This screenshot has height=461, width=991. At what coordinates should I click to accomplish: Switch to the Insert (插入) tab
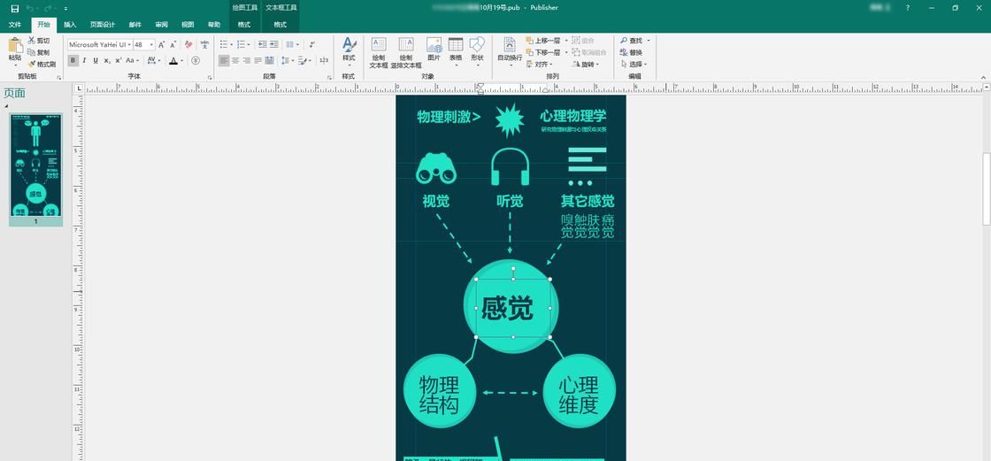[x=70, y=25]
